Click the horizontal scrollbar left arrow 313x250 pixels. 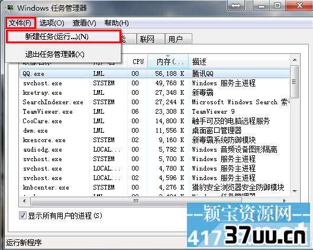[24, 201]
